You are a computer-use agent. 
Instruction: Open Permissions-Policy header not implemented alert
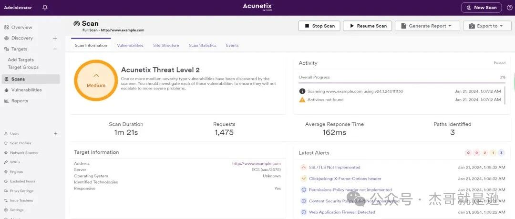[x=350, y=190]
